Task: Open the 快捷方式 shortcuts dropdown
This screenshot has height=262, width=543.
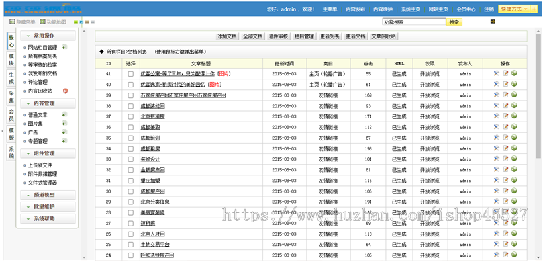Action: pos(515,9)
